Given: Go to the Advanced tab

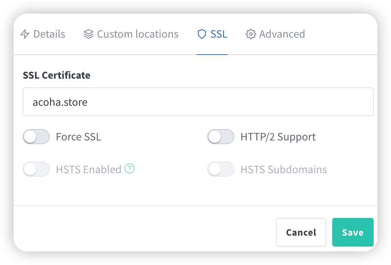Looking at the screenshot, I should (x=282, y=34).
